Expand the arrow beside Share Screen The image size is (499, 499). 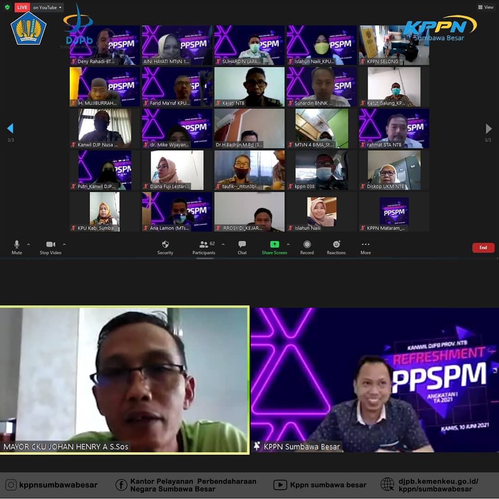[x=288, y=244]
